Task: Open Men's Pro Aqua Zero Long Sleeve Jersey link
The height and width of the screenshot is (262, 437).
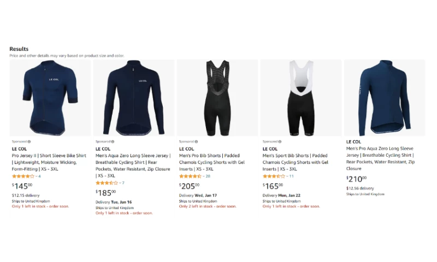Action: click(x=381, y=158)
